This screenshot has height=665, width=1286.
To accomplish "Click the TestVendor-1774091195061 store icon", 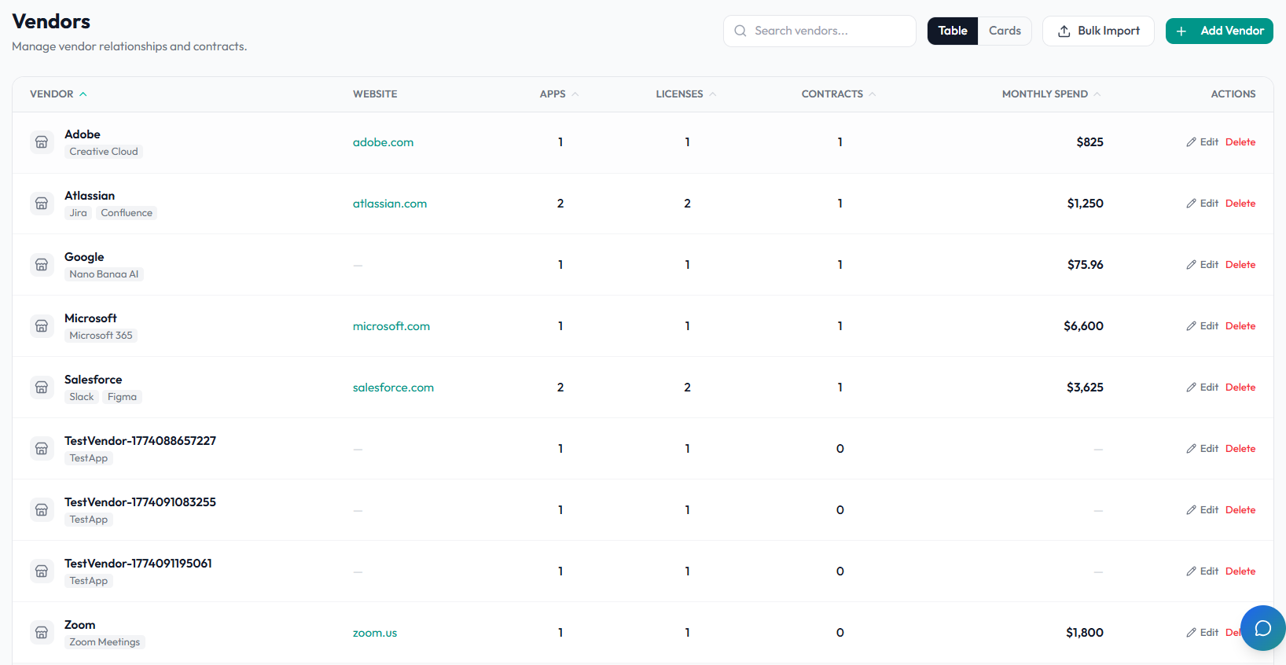I will point(42,571).
